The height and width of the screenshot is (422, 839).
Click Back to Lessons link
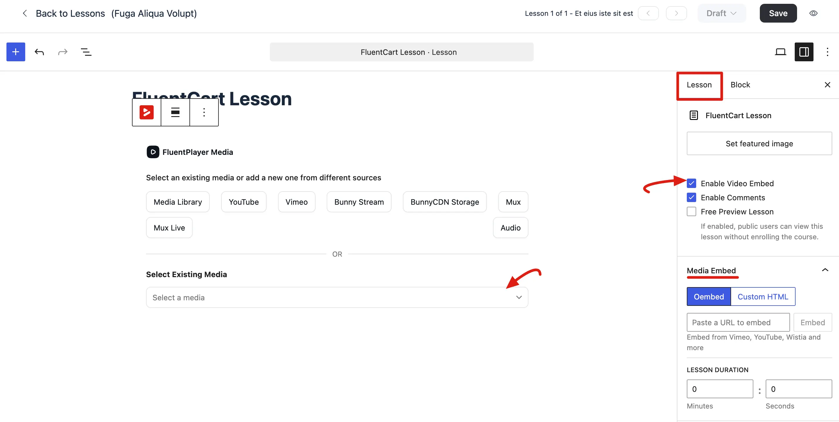[70, 13]
